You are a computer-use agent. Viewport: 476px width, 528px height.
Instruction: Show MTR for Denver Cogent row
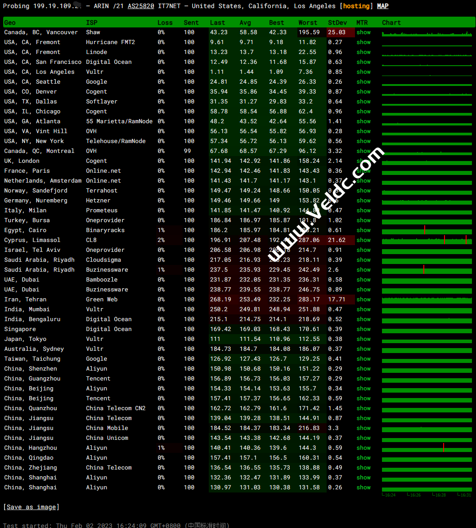click(x=364, y=92)
